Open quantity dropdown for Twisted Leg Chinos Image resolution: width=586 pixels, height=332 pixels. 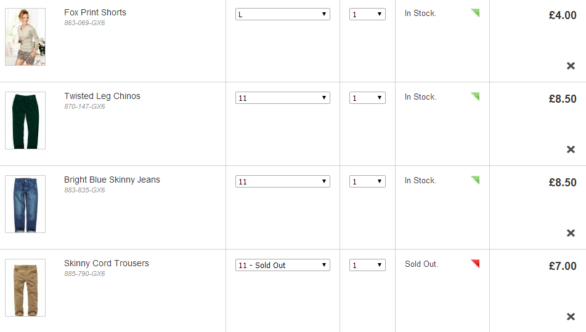click(x=367, y=98)
